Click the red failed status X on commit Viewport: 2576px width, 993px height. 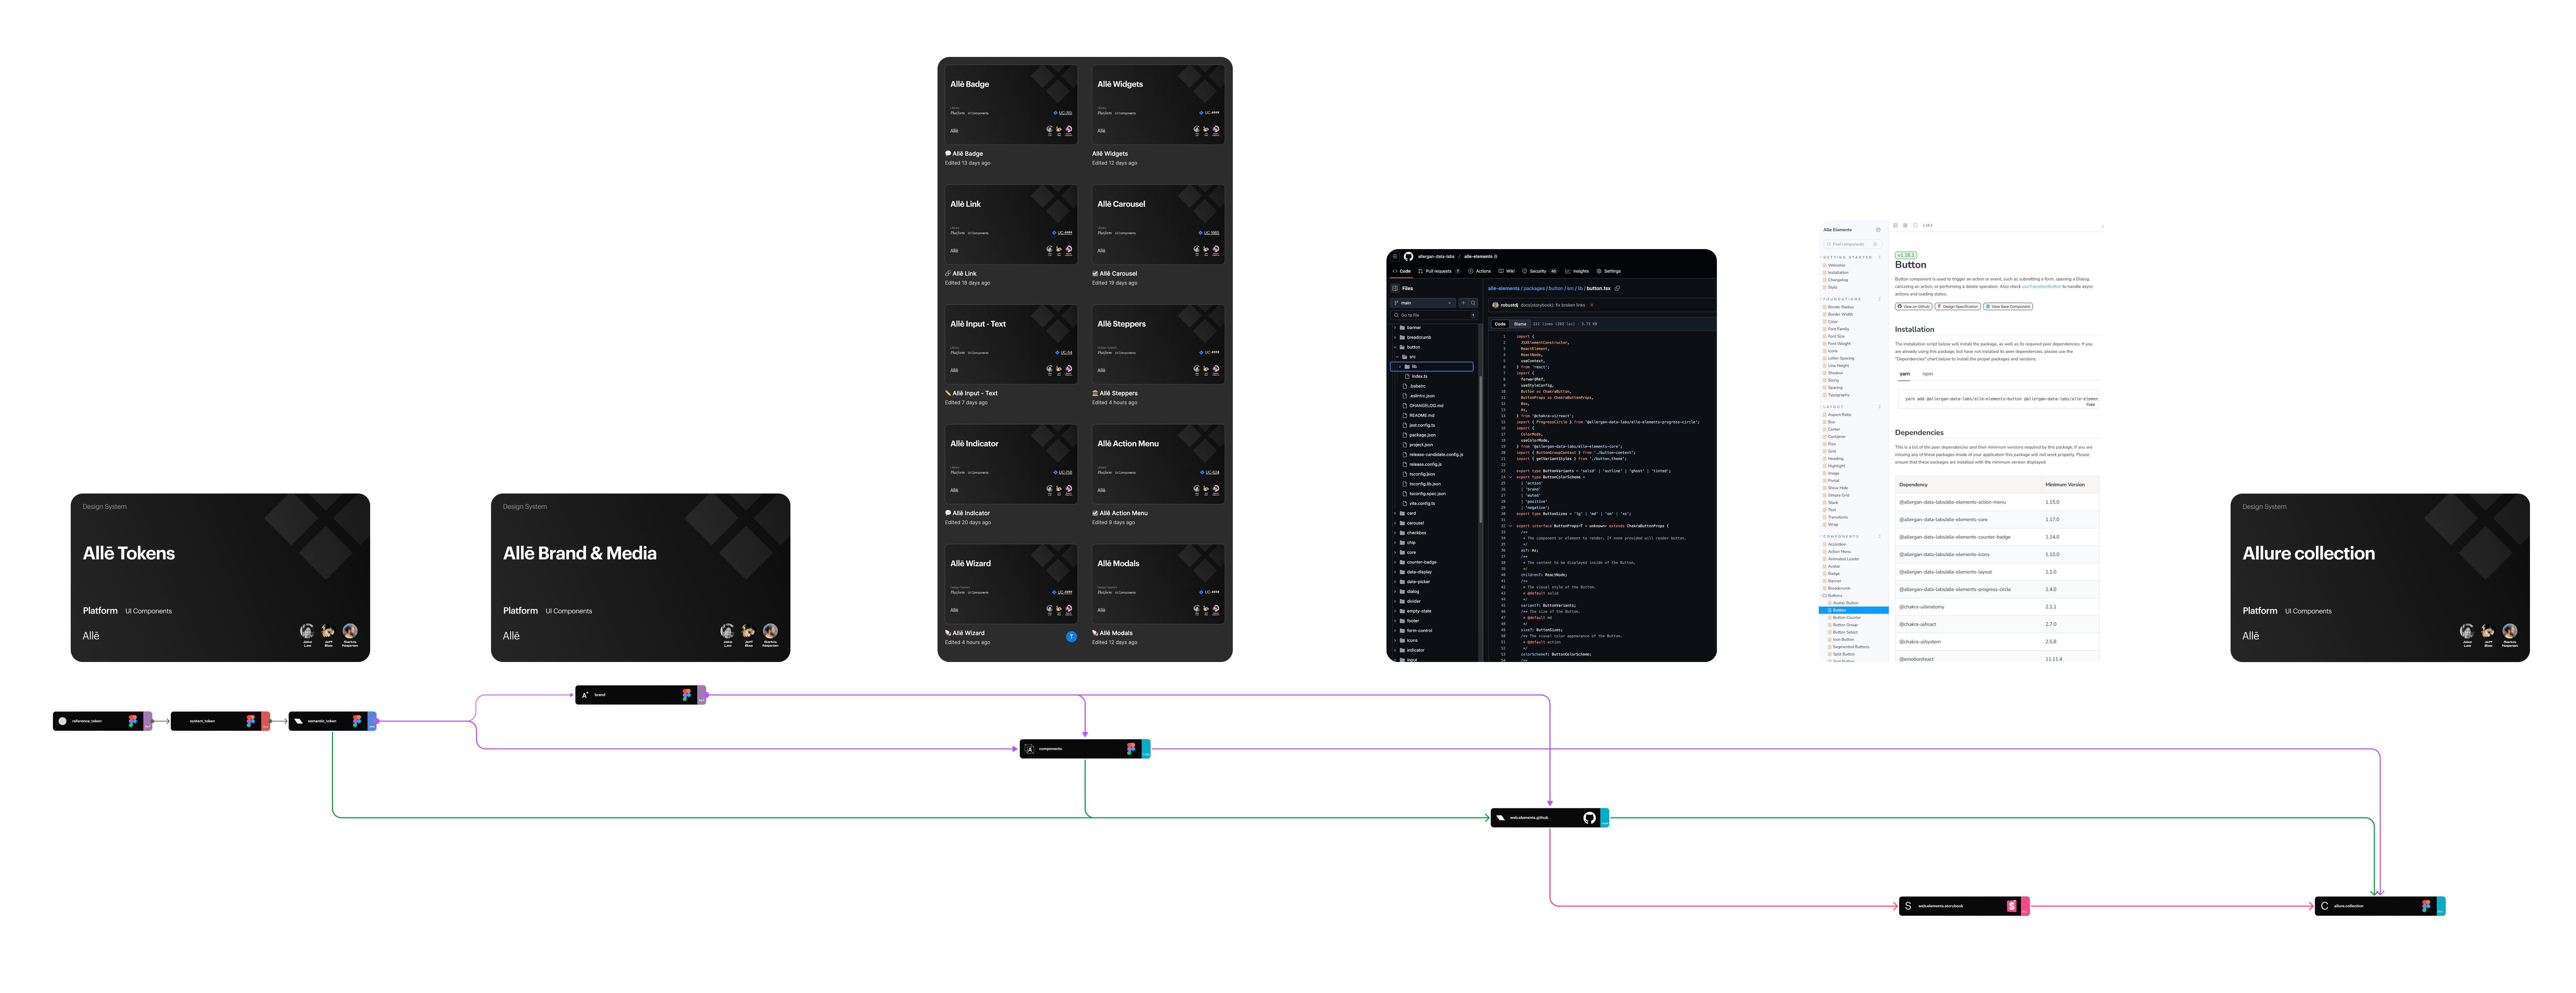click(x=1592, y=305)
